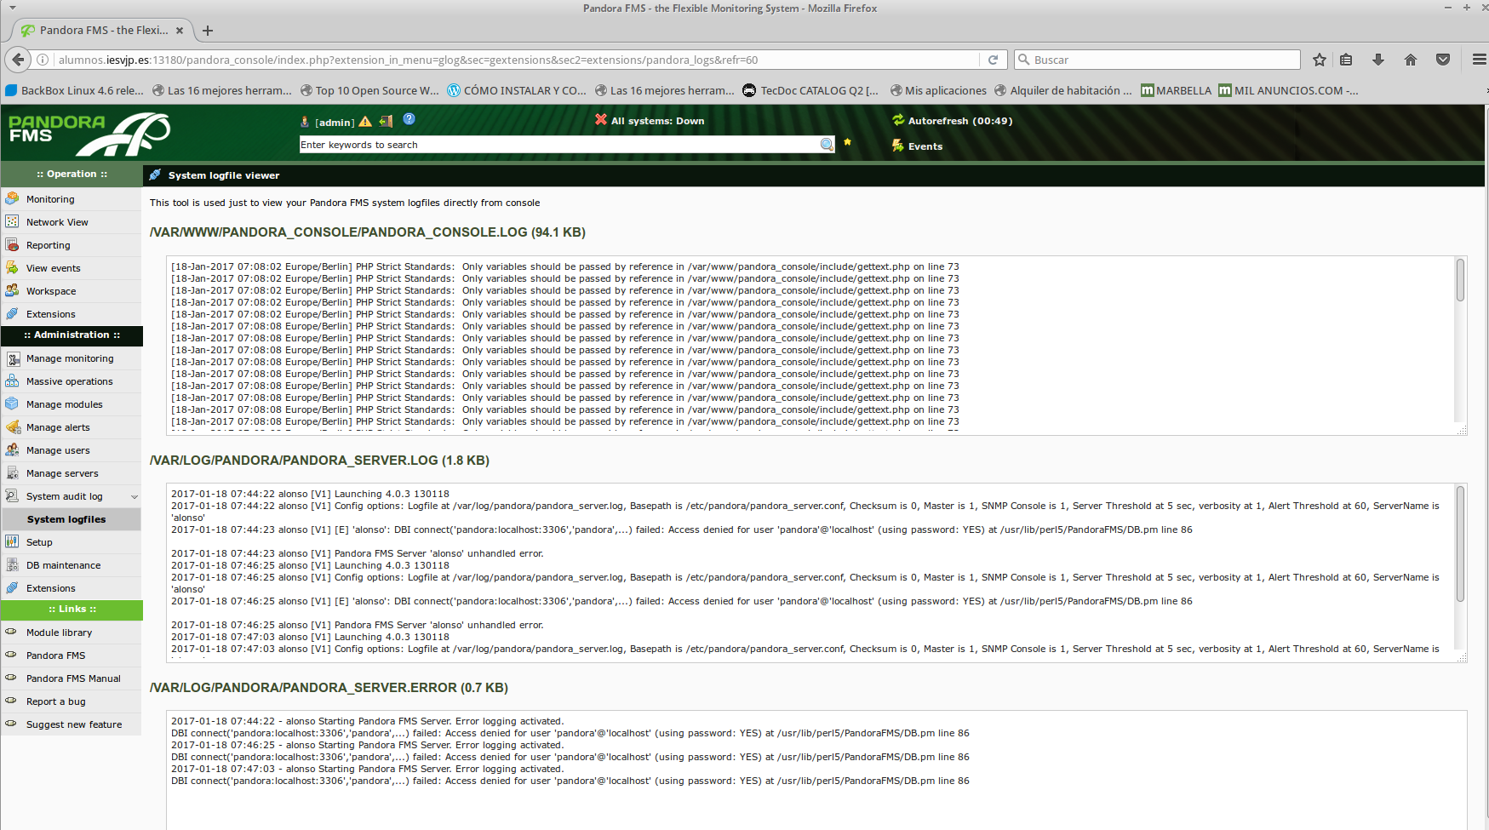Screen dimensions: 1489x830
Task: Click the red X system status icon
Action: point(601,120)
